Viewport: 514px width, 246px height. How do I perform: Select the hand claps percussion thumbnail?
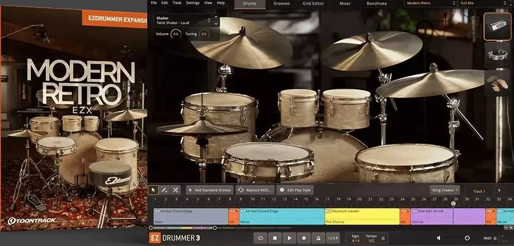click(x=497, y=83)
